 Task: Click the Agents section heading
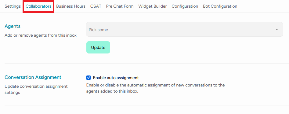13,26
